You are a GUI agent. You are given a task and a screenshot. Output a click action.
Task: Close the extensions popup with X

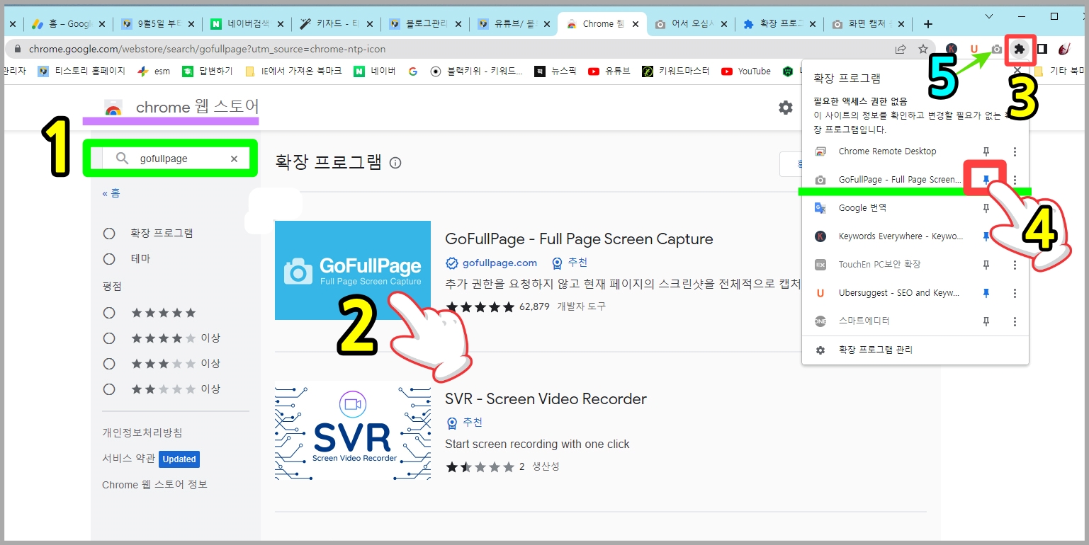pos(1017,70)
